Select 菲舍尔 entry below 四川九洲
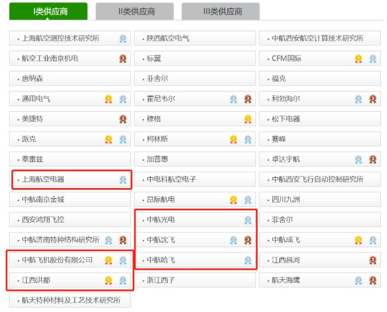The height and width of the screenshot is (312, 387). pos(320,219)
